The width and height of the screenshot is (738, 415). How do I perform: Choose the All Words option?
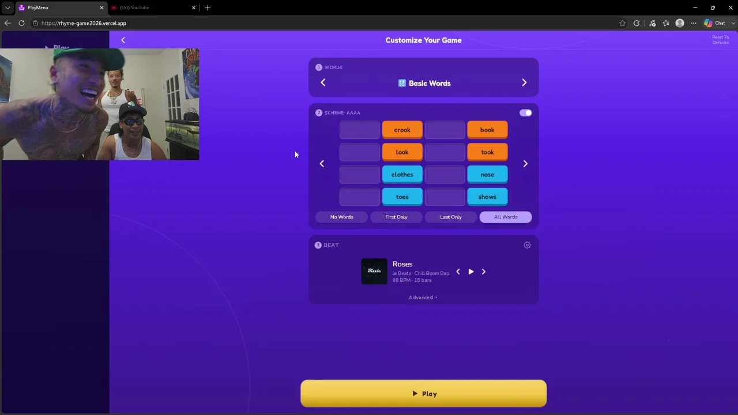(506, 217)
